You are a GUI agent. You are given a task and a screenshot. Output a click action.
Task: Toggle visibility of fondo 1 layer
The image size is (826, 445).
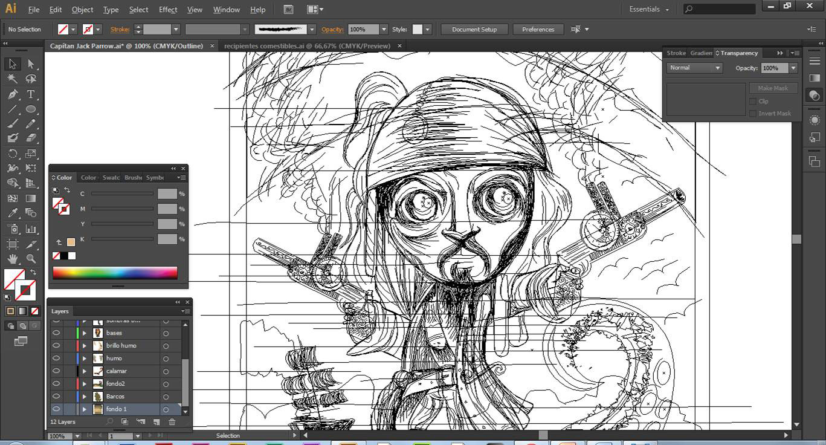point(56,409)
